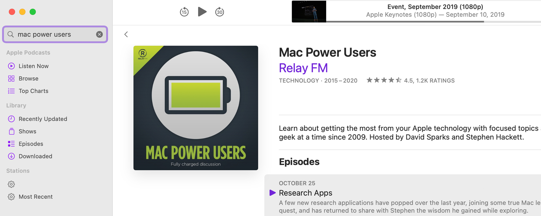Click the Episodes list icon
The width and height of the screenshot is (541, 216).
point(11,144)
